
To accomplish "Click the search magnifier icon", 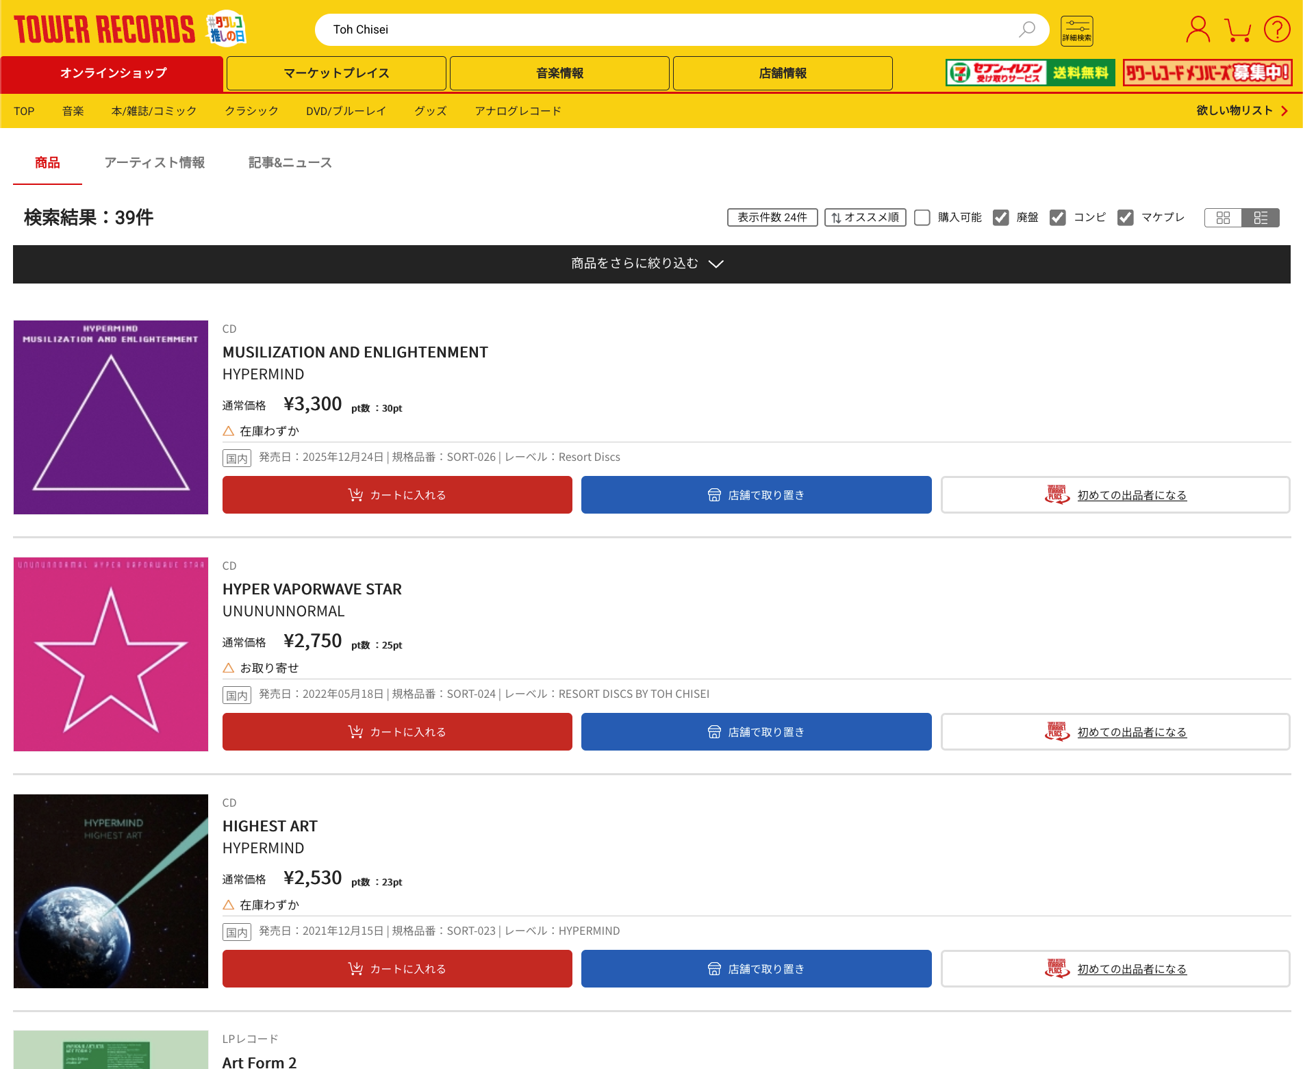I will click(1026, 29).
